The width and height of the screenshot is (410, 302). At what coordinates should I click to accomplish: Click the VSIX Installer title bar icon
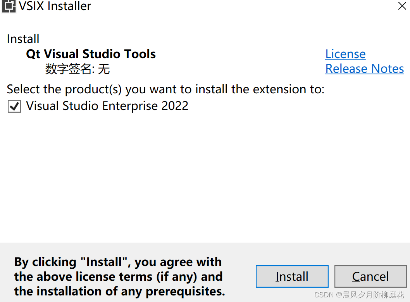(9, 7)
